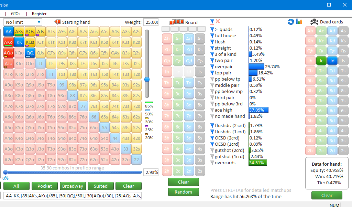This screenshot has height=207, width=352.
Task: Clear the dead cards
Action: [327, 195]
